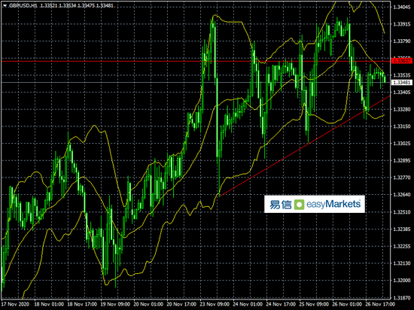Click the GBPUSD,H1 symbol label
This screenshot has height=310, width=414.
pos(23,5)
